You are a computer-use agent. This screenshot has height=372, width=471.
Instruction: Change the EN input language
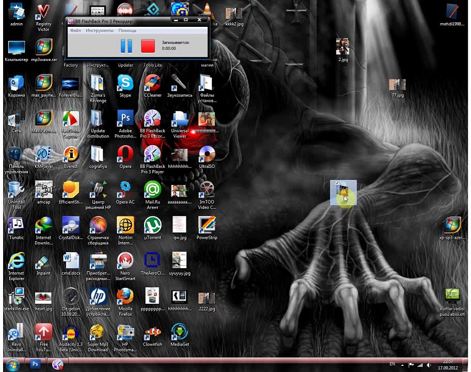(392, 364)
